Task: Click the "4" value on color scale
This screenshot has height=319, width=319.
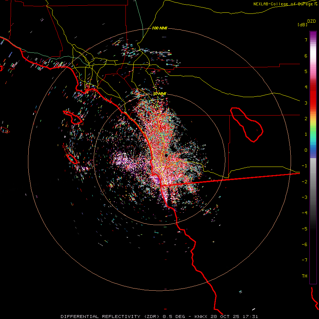Action: pos(306,87)
